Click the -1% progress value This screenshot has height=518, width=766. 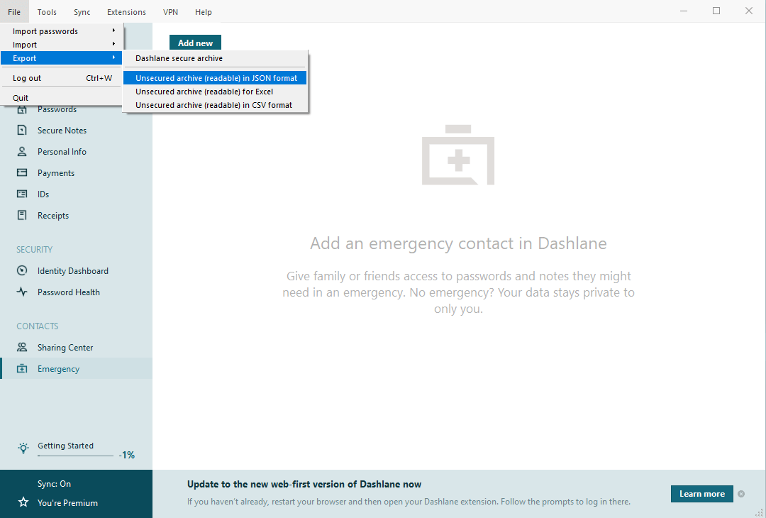(127, 455)
